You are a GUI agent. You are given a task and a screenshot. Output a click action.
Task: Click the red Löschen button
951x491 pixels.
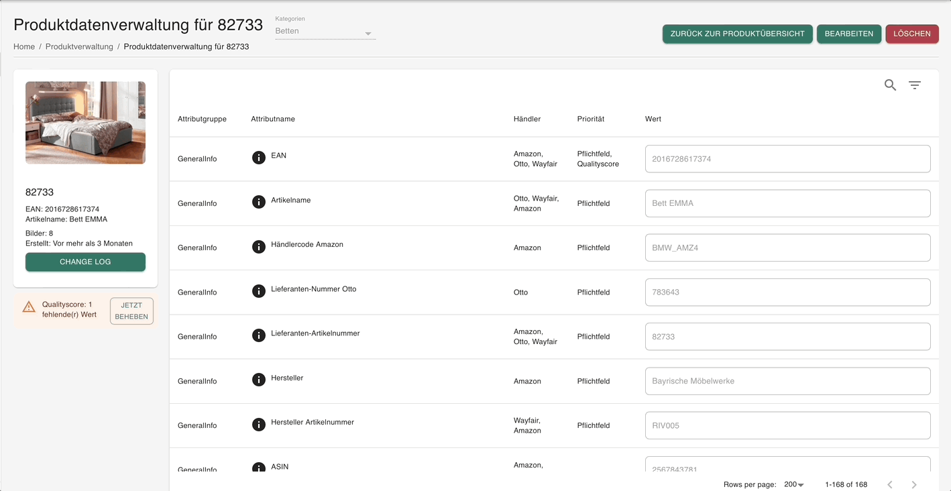(911, 34)
